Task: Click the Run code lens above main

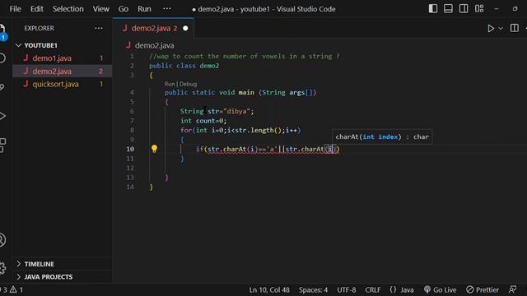Action: point(170,84)
